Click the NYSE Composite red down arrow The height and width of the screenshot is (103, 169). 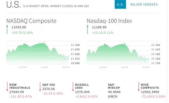pos(138,87)
